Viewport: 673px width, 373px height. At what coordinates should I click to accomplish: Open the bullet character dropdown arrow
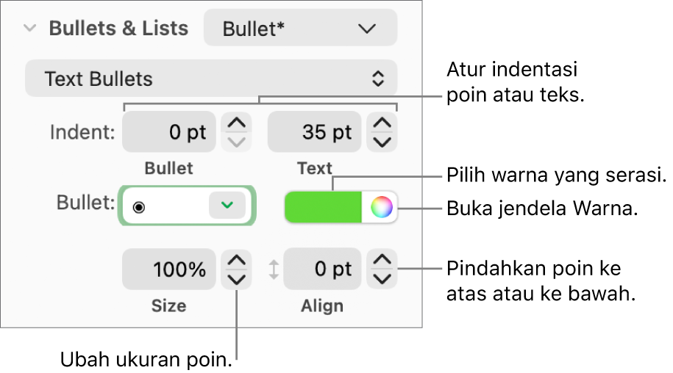[226, 206]
